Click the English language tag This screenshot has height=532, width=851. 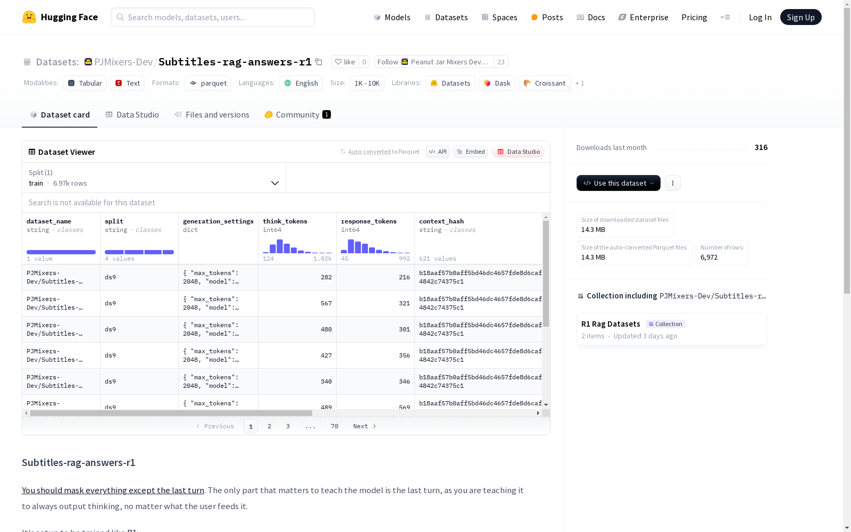coord(301,83)
